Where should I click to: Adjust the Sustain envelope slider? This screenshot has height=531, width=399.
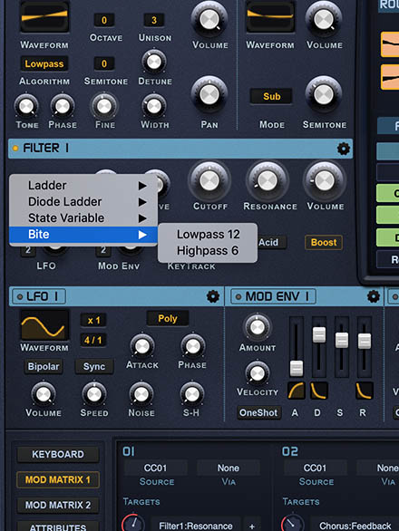[341, 340]
